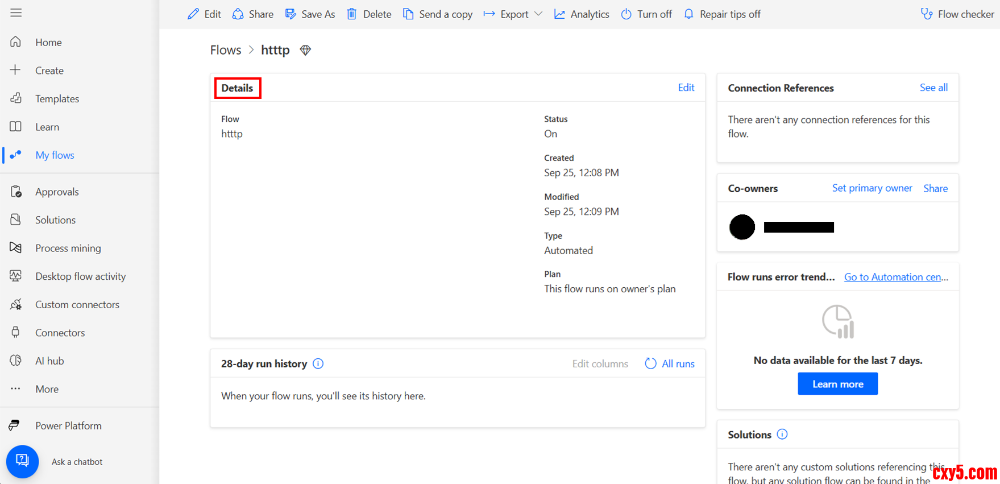Click the info icon beside Solutions heading
The width and height of the screenshot is (1000, 484).
click(782, 435)
